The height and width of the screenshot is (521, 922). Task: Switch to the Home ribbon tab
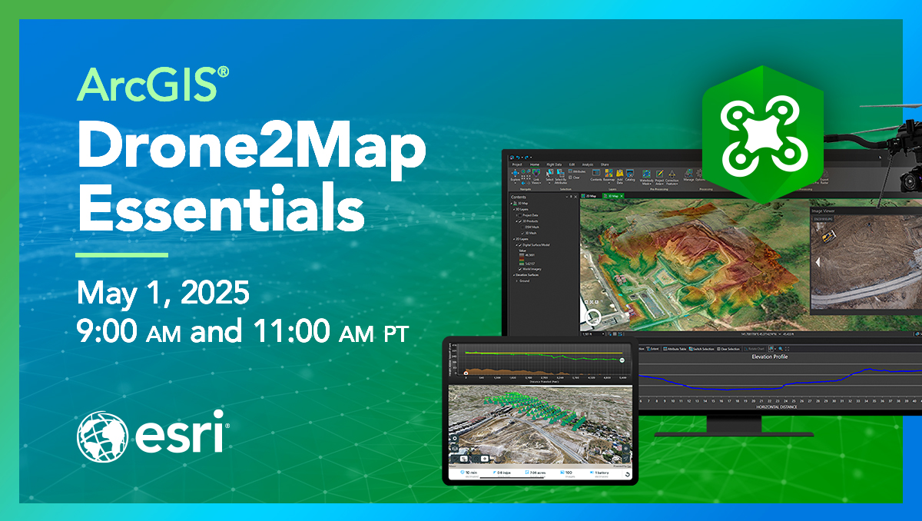tap(534, 164)
